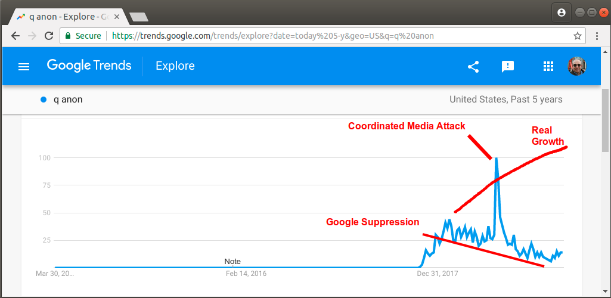Click the Note marker on the chart
The width and height of the screenshot is (611, 298).
point(232,262)
